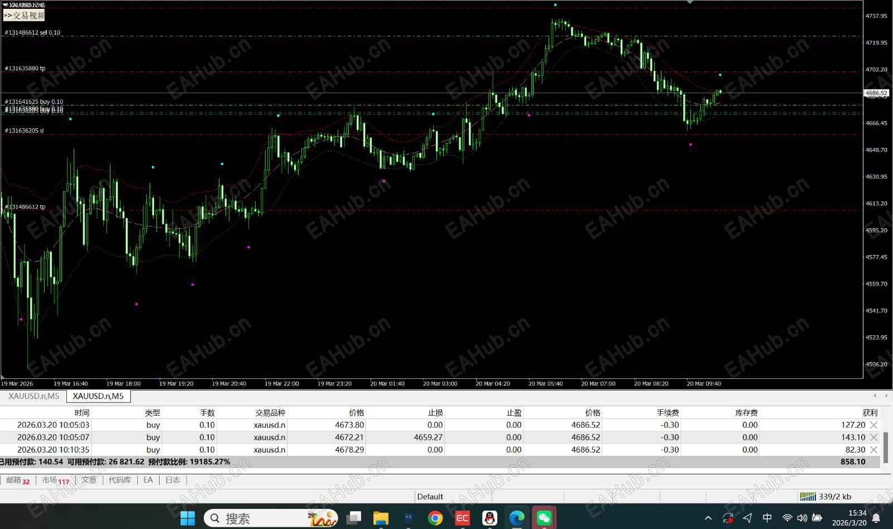The width and height of the screenshot is (893, 529).
Task: Select the #131636205 sl line label
Action: tap(24, 131)
